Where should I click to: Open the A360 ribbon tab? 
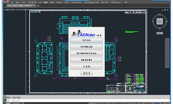(x=66, y=2)
